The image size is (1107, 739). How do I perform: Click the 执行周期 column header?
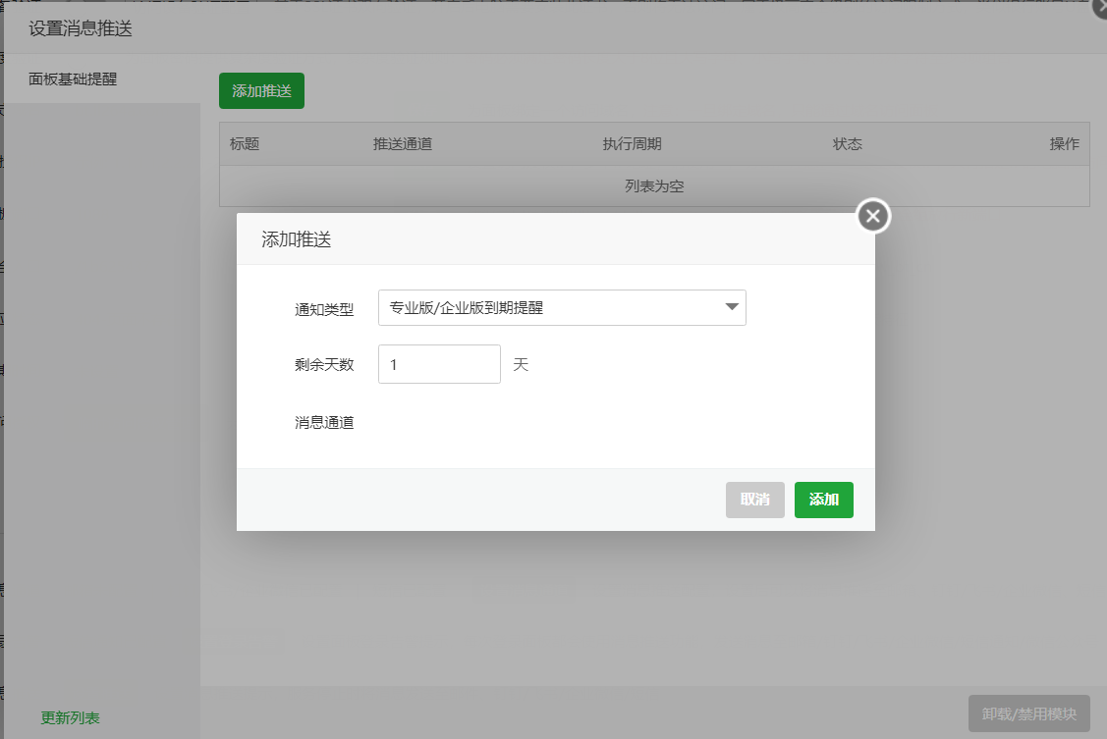(632, 144)
